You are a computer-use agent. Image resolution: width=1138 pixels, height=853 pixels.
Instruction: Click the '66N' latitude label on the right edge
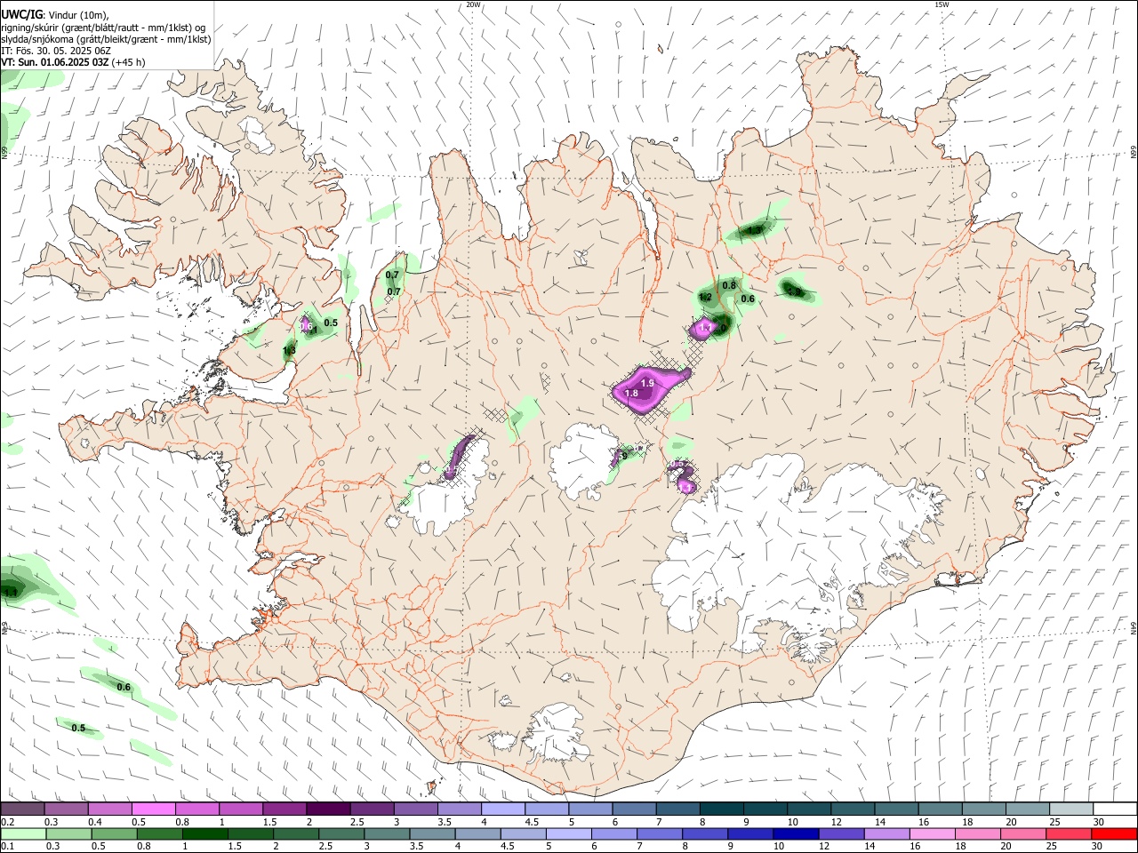pos(1133,154)
